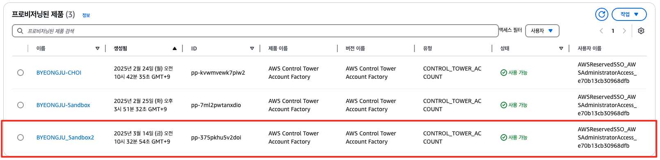Click the 2025년 3월 14일 creation date
This screenshot has height=160, width=660.
143,137
